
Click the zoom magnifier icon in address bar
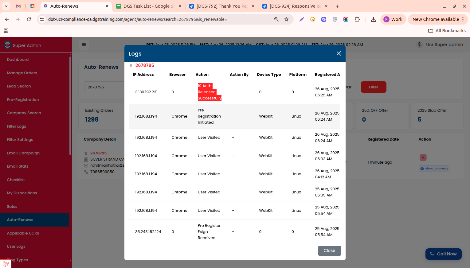[276, 19]
